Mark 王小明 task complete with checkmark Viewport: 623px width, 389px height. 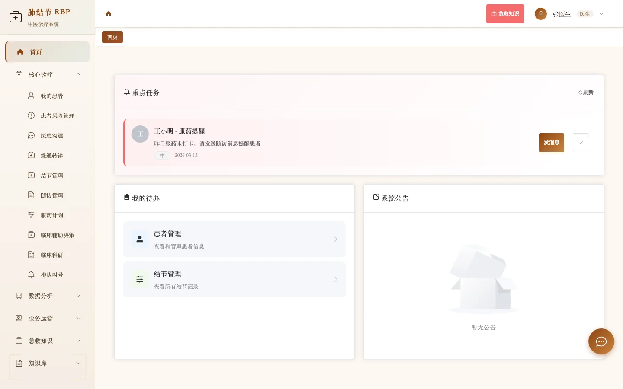(581, 143)
